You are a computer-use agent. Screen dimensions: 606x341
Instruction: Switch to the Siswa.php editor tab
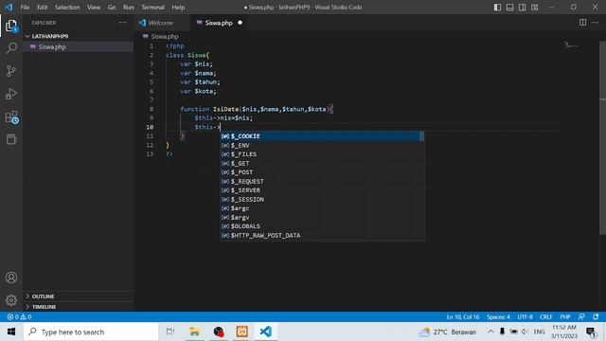(x=219, y=23)
